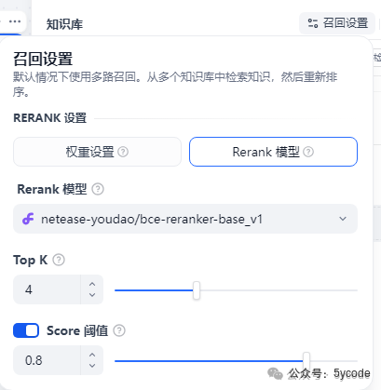Increase Score threshold with up arrow
This screenshot has height=390, width=381.
[92, 355]
